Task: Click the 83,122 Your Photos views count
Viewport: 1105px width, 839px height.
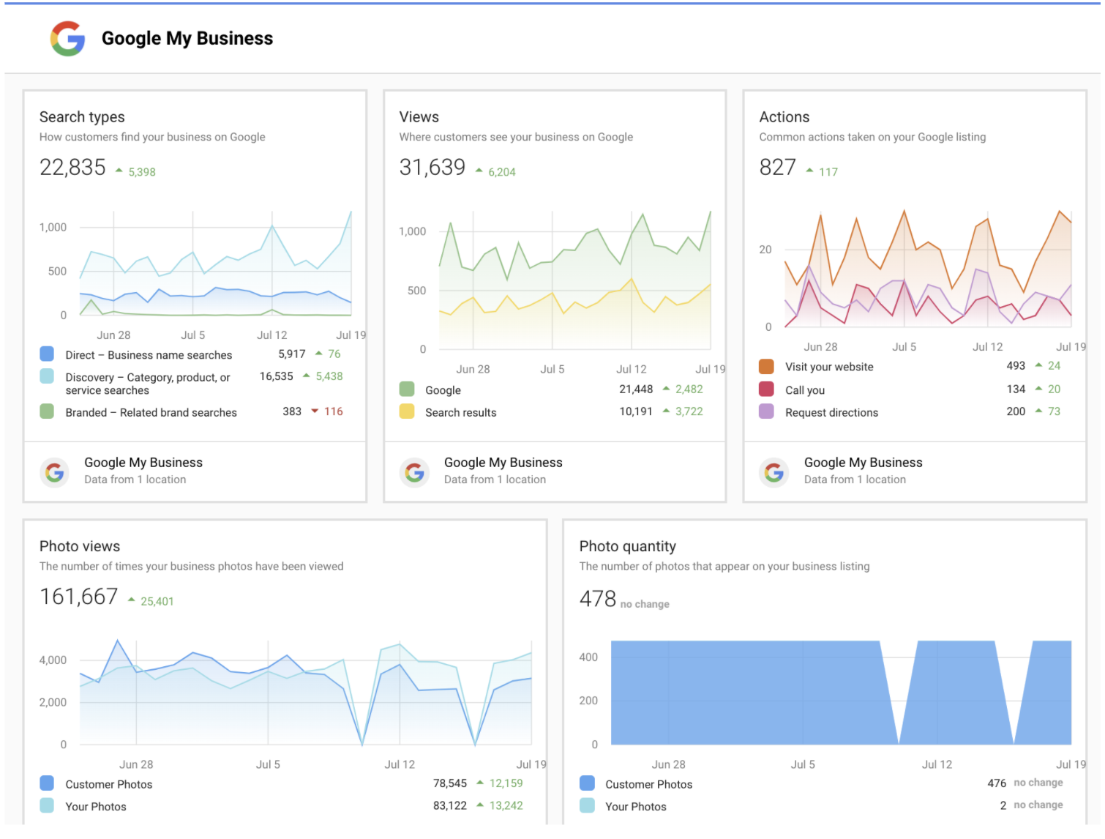Action: tap(450, 805)
